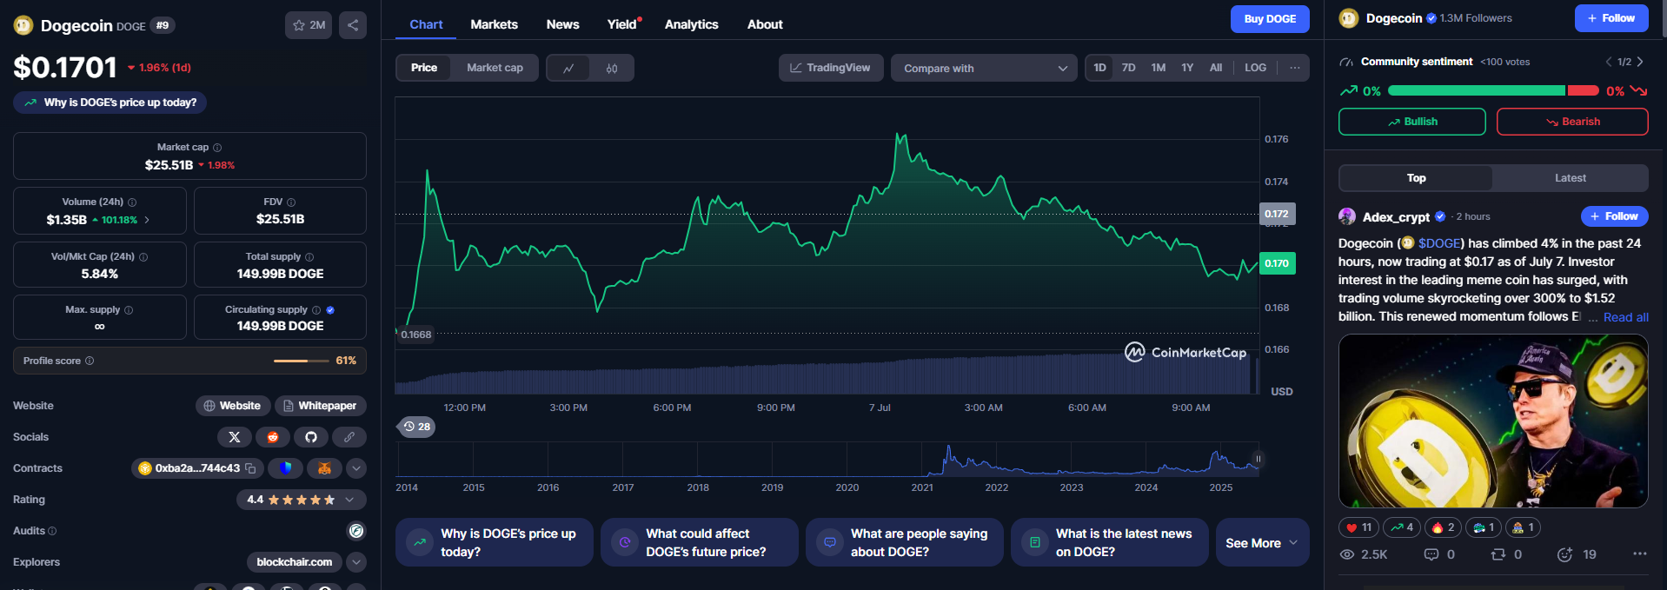Switch to candlestick chart view icon
This screenshot has height=590, width=1667.
(612, 68)
